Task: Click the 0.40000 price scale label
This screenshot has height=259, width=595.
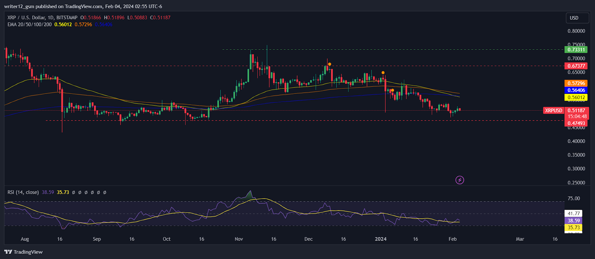Action: click(576, 141)
